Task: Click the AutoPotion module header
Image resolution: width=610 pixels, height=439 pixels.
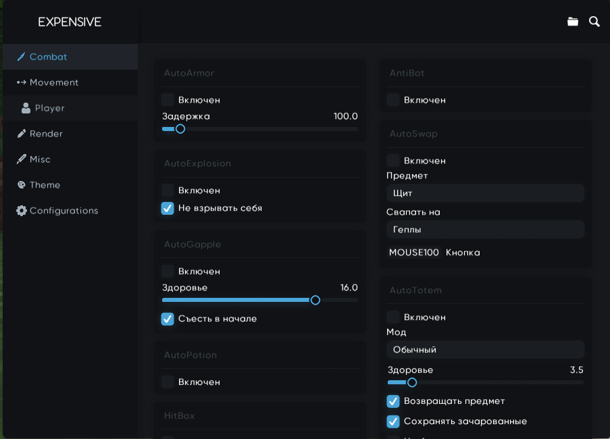Action: pos(190,355)
